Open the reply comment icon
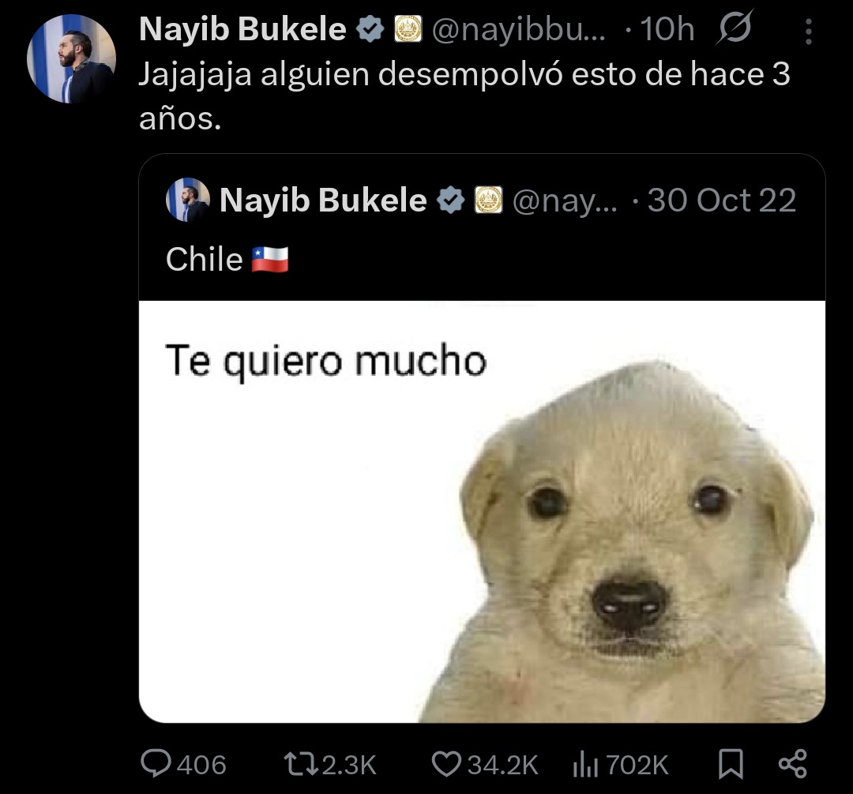The image size is (853, 794). tap(156, 763)
